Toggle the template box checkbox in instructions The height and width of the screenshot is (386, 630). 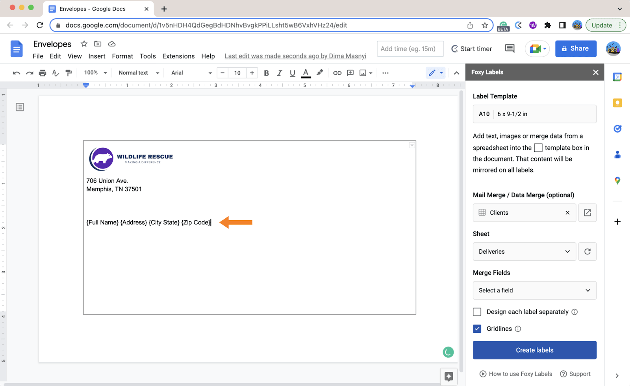tap(538, 147)
